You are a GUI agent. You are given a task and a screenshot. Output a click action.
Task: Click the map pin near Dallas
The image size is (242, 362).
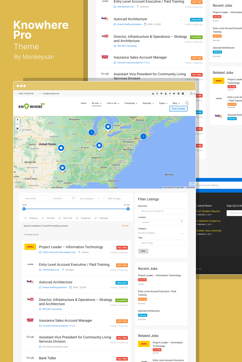tap(63, 168)
